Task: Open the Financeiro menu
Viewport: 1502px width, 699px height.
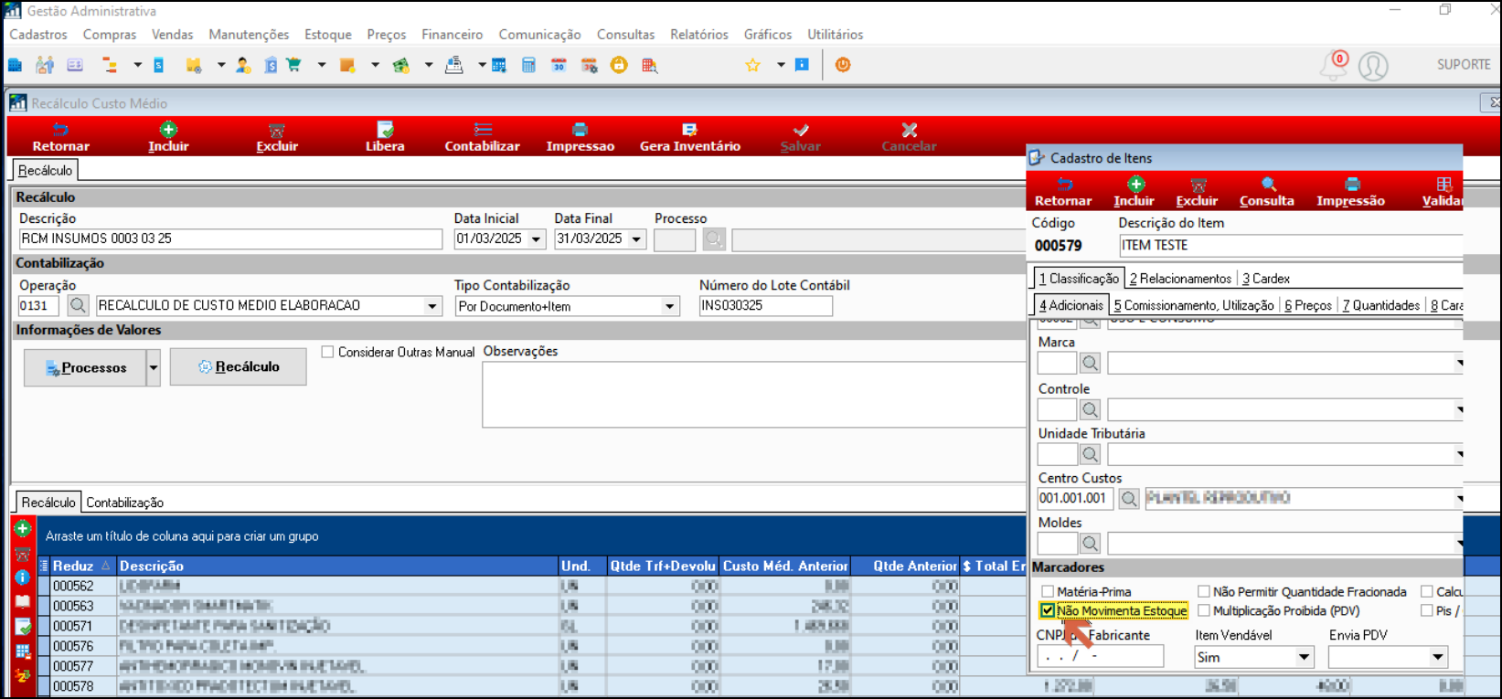Action: coord(453,35)
